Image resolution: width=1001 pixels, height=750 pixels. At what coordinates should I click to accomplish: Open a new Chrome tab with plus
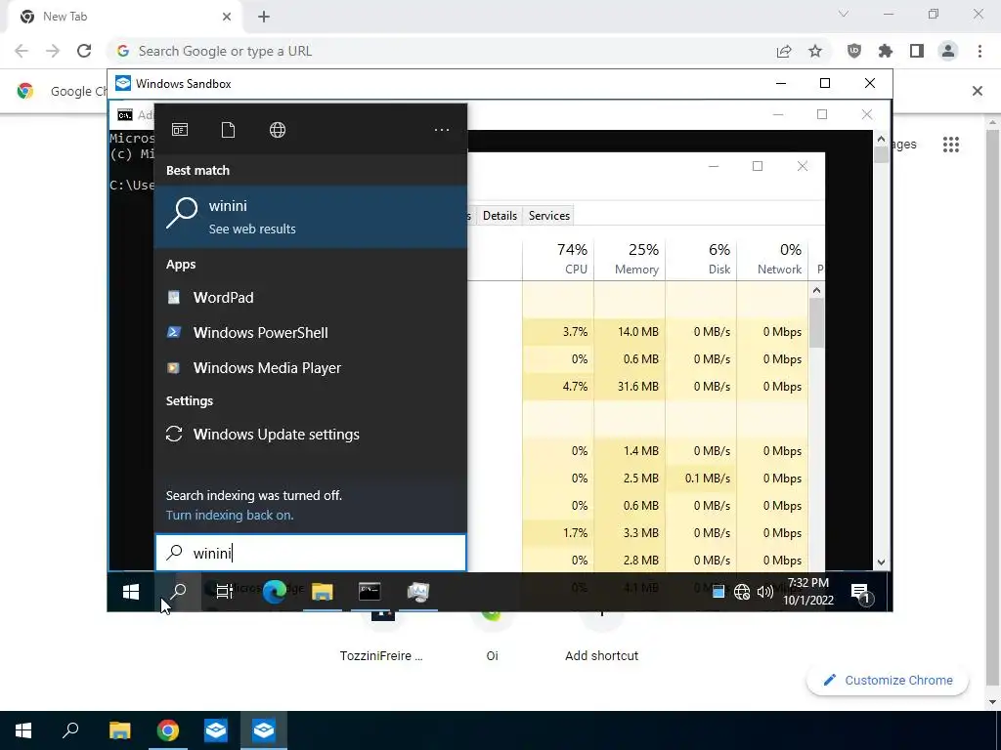click(264, 17)
